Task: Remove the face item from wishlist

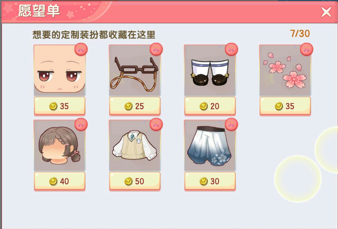Action: 81,49
